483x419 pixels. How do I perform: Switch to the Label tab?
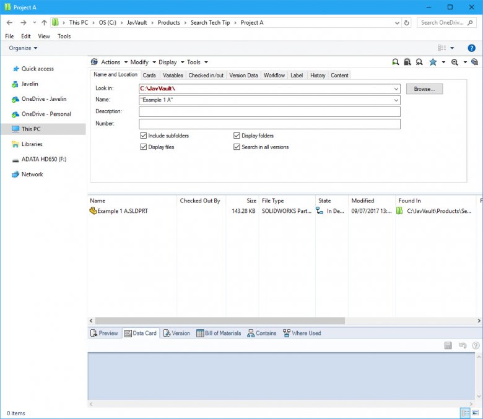coord(297,76)
